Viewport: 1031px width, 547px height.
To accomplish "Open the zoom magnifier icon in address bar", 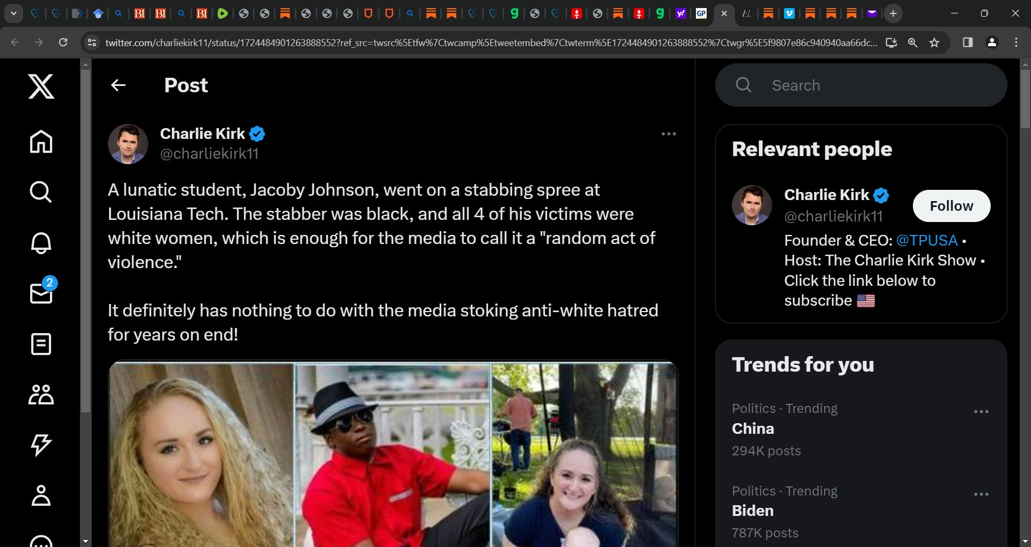I will [x=912, y=42].
